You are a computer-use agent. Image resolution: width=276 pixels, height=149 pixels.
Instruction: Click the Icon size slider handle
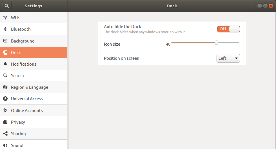[x=217, y=43]
